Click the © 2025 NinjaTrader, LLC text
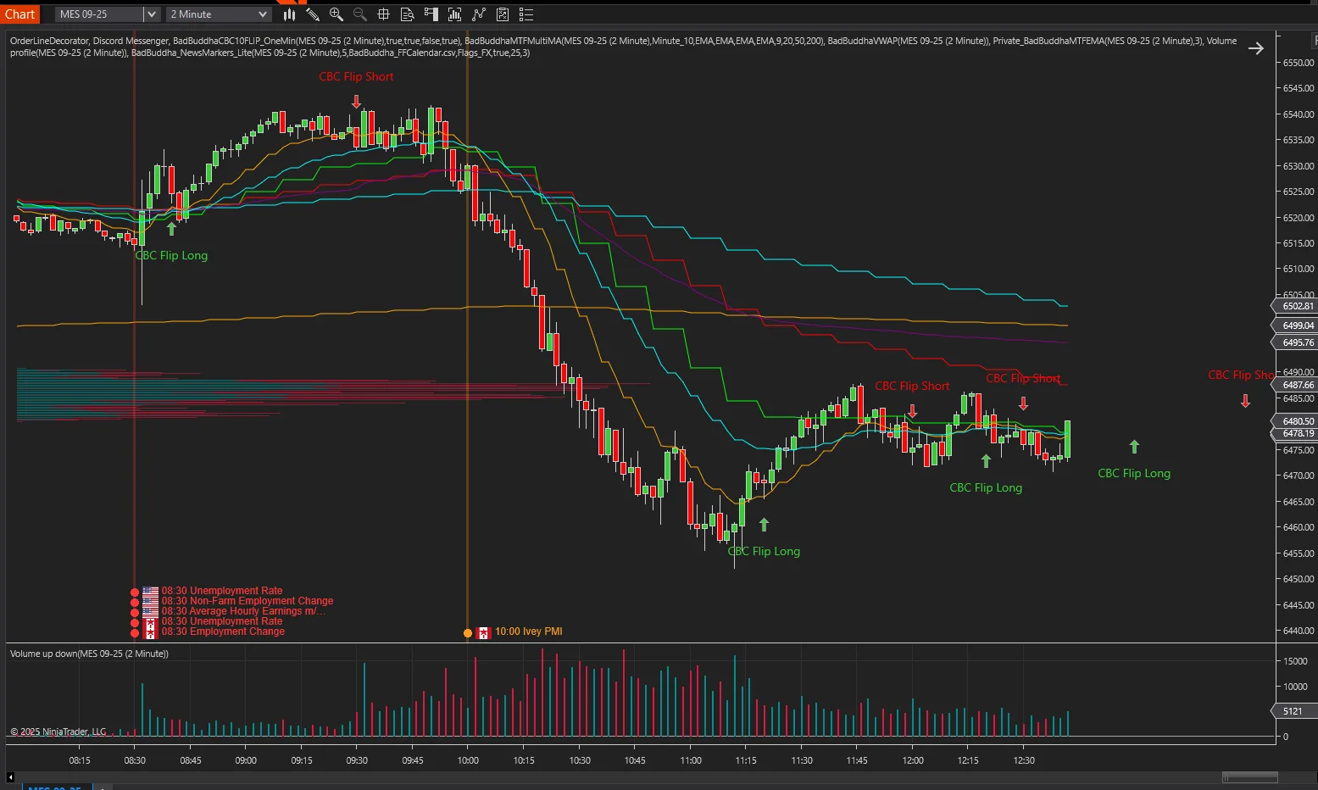Screen dimensions: 1318x790 (58, 732)
